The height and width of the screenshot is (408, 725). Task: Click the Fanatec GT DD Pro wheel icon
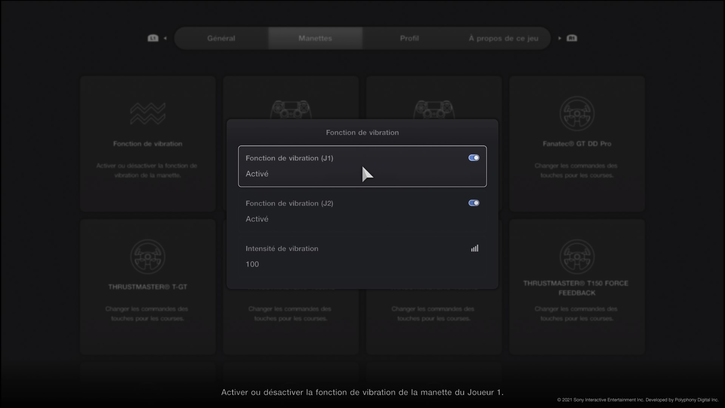click(x=577, y=113)
